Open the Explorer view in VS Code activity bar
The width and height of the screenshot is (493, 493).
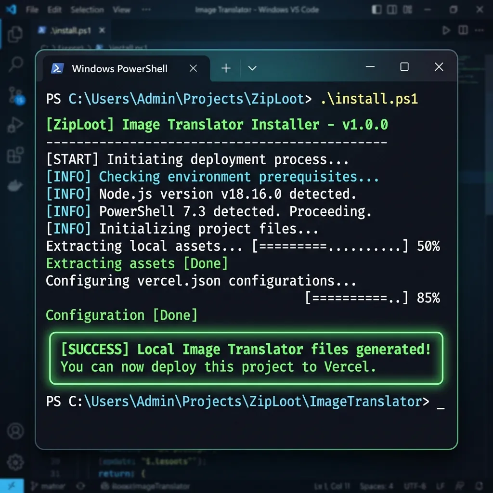(x=15, y=34)
